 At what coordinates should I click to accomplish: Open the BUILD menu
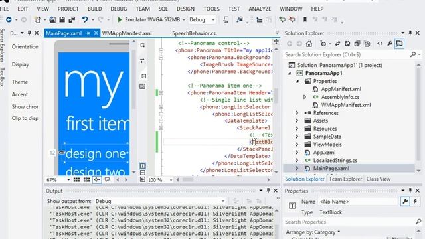click(95, 9)
